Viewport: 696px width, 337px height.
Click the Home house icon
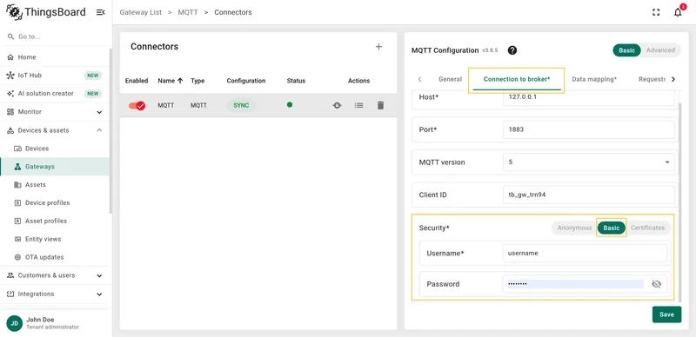pos(10,57)
